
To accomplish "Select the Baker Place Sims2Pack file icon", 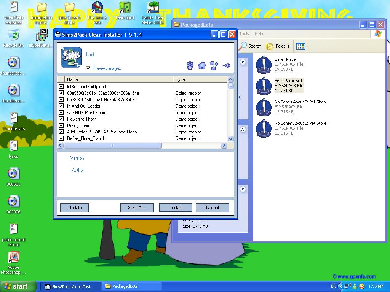I will [x=264, y=64].
